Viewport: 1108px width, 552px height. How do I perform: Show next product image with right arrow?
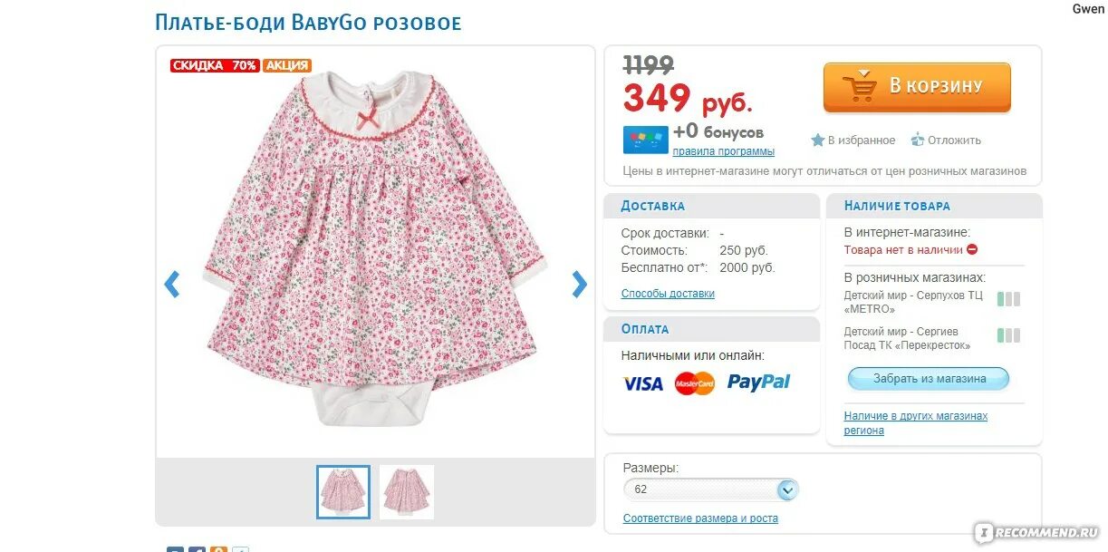click(580, 285)
